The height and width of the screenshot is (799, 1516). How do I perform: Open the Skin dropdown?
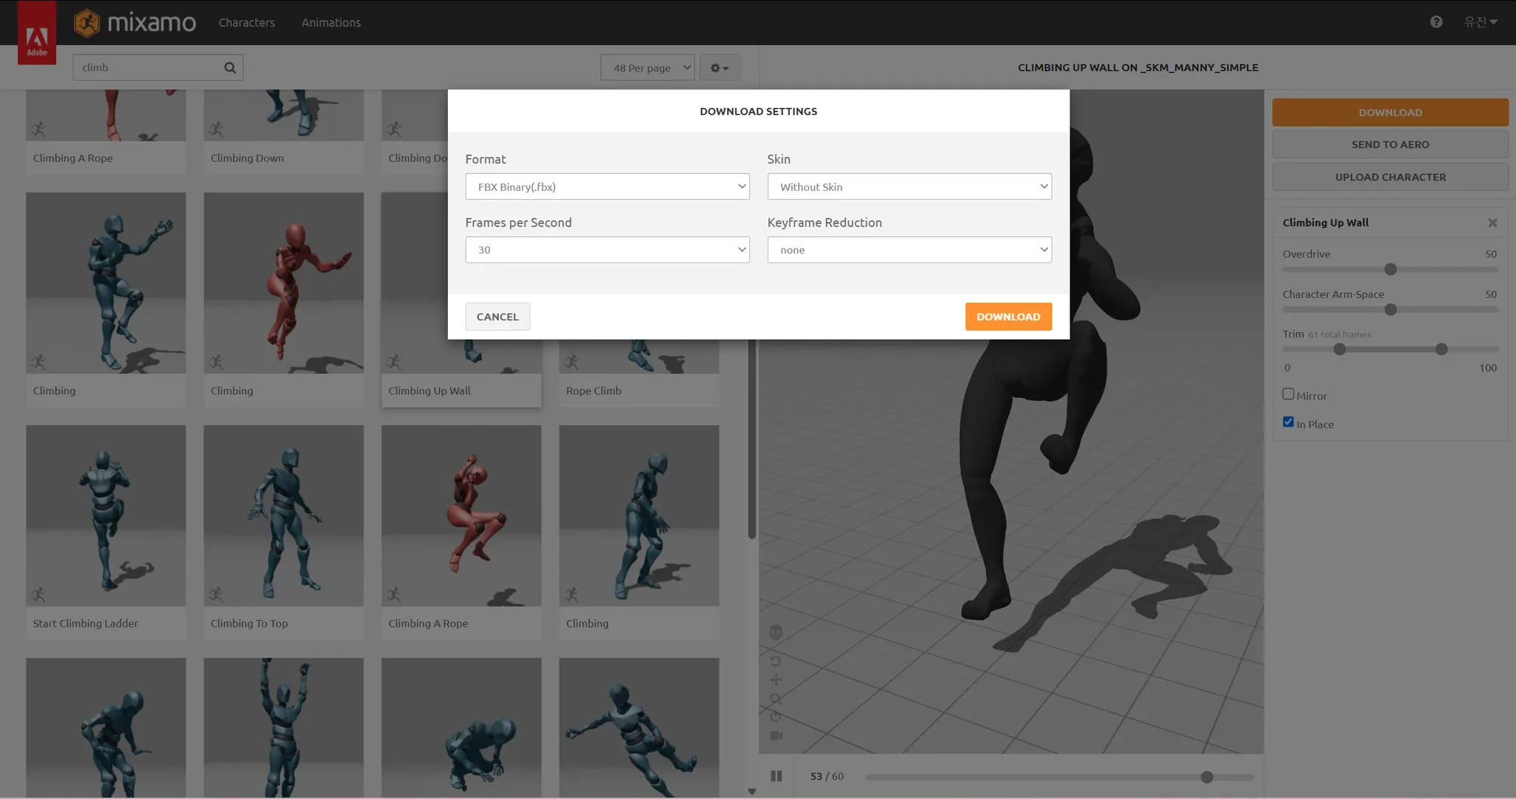(x=909, y=186)
